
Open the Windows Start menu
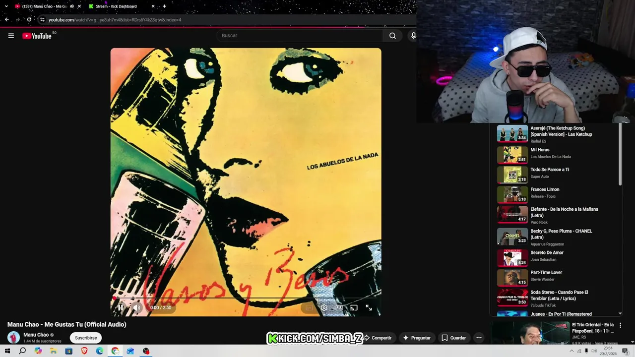coord(7,351)
